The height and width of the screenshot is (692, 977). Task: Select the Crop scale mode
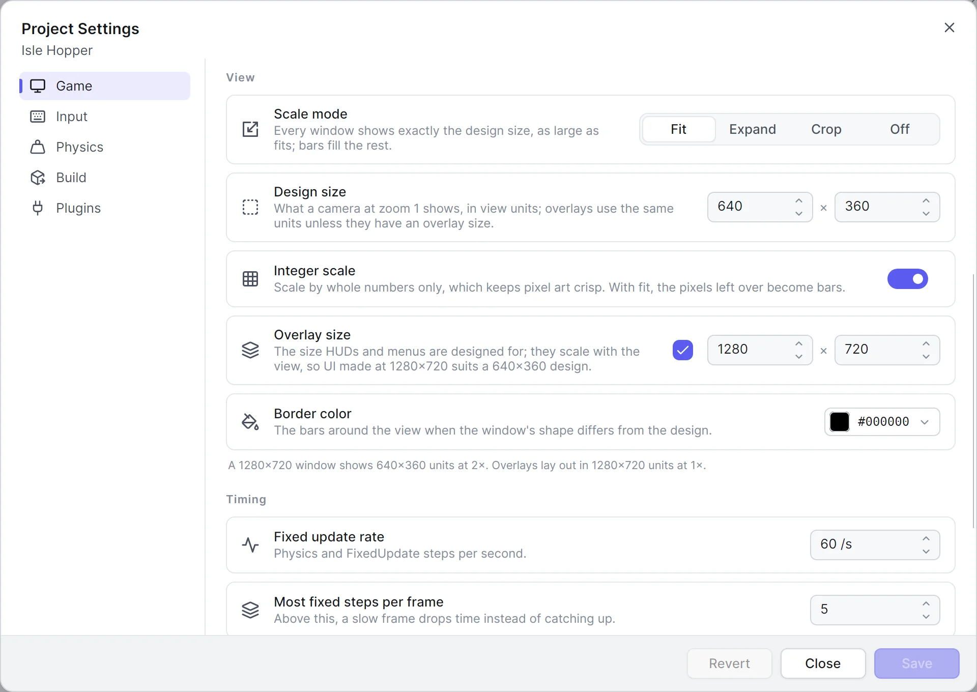[x=826, y=129]
